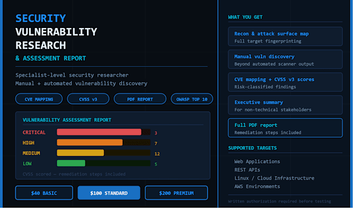Pick the $200 PREMIUM pricing button

(176, 193)
